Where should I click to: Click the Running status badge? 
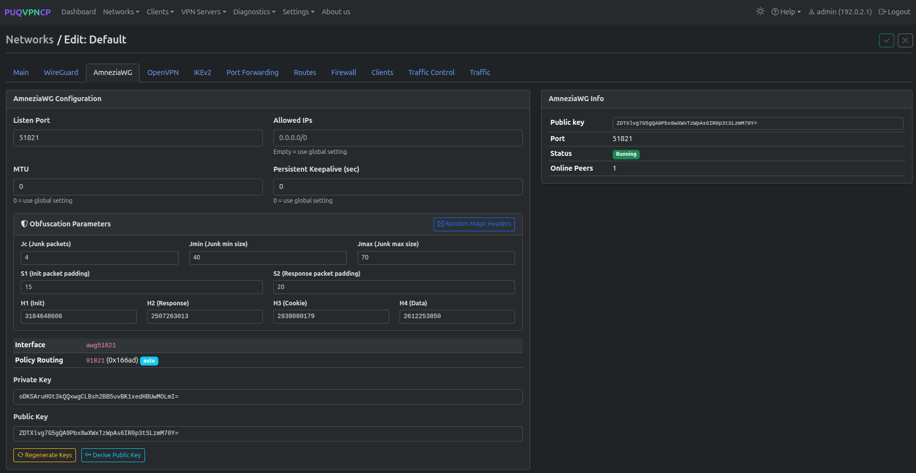click(626, 154)
